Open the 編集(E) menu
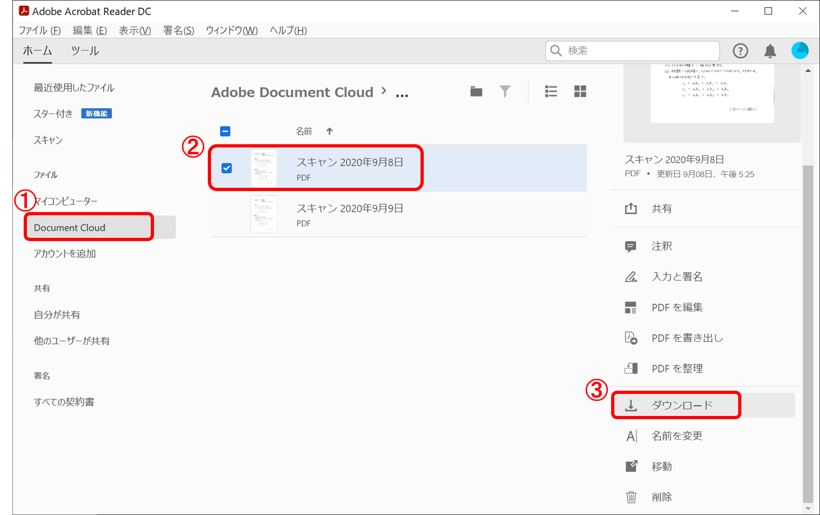820x515 pixels. pyautogui.click(x=90, y=30)
